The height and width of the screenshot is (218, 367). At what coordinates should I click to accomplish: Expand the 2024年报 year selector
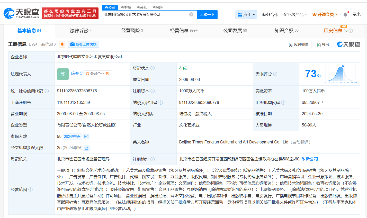(x=72, y=137)
